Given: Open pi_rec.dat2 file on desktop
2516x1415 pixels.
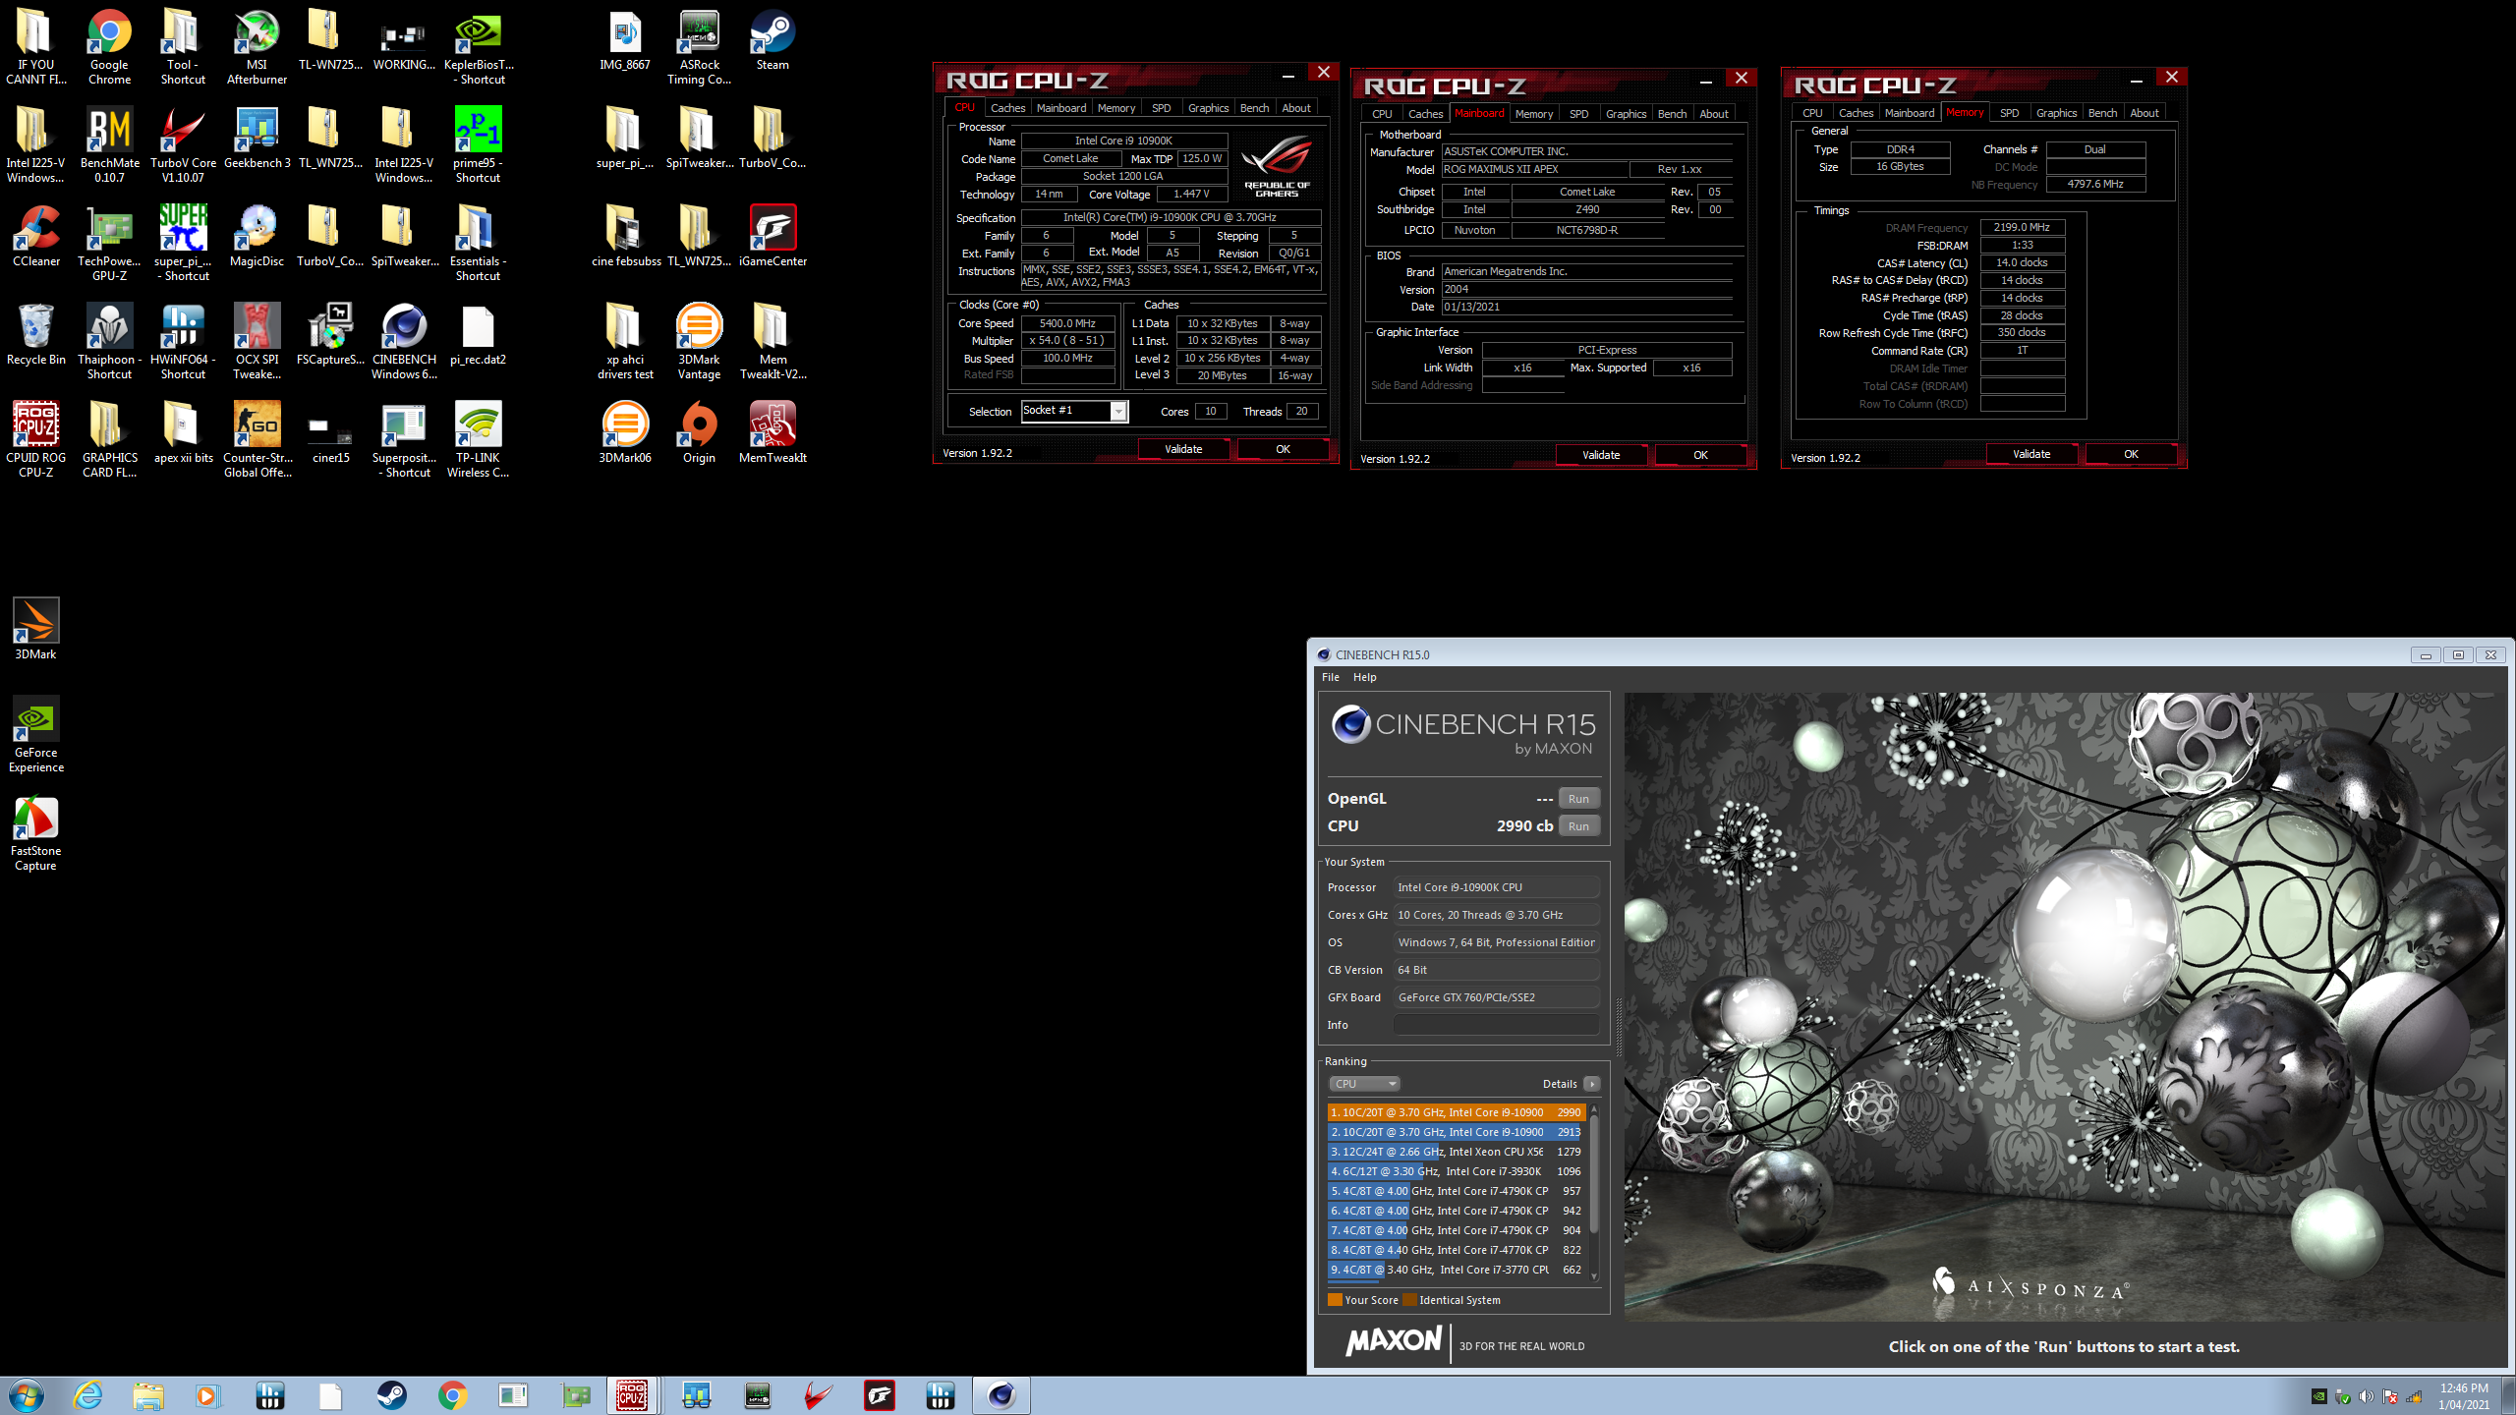Looking at the screenshot, I should pyautogui.click(x=478, y=334).
